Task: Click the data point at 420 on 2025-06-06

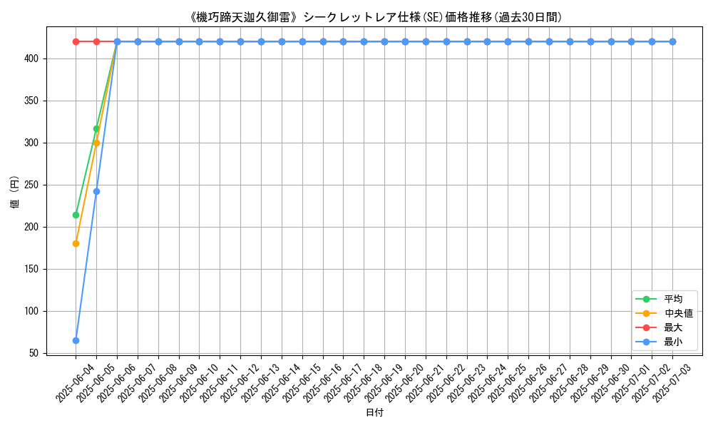Action: click(x=118, y=42)
